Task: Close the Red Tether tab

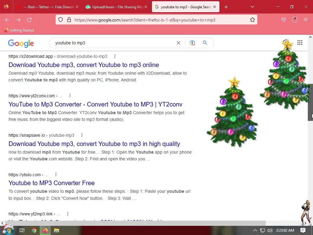Action: click(x=77, y=7)
